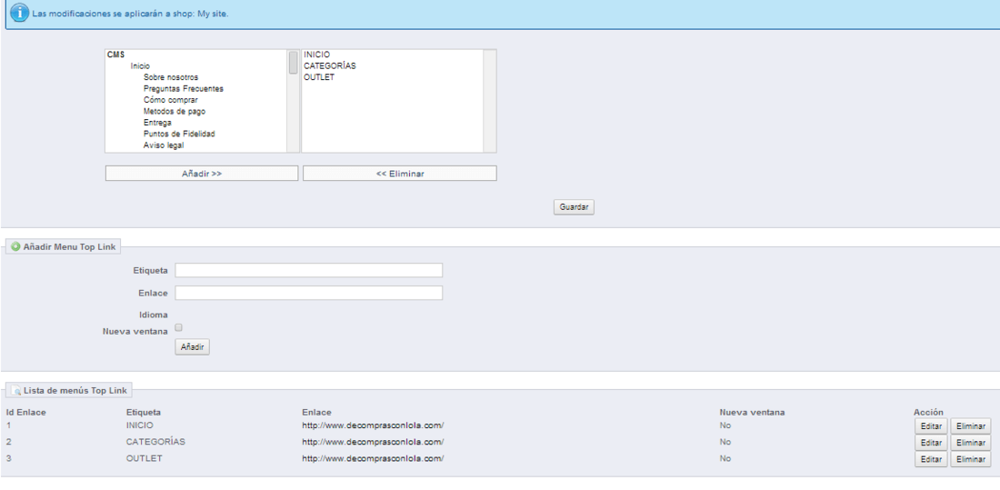Click CATEGORÍAS label in the Top Link table
The height and width of the screenshot is (490, 1000).
(155, 442)
